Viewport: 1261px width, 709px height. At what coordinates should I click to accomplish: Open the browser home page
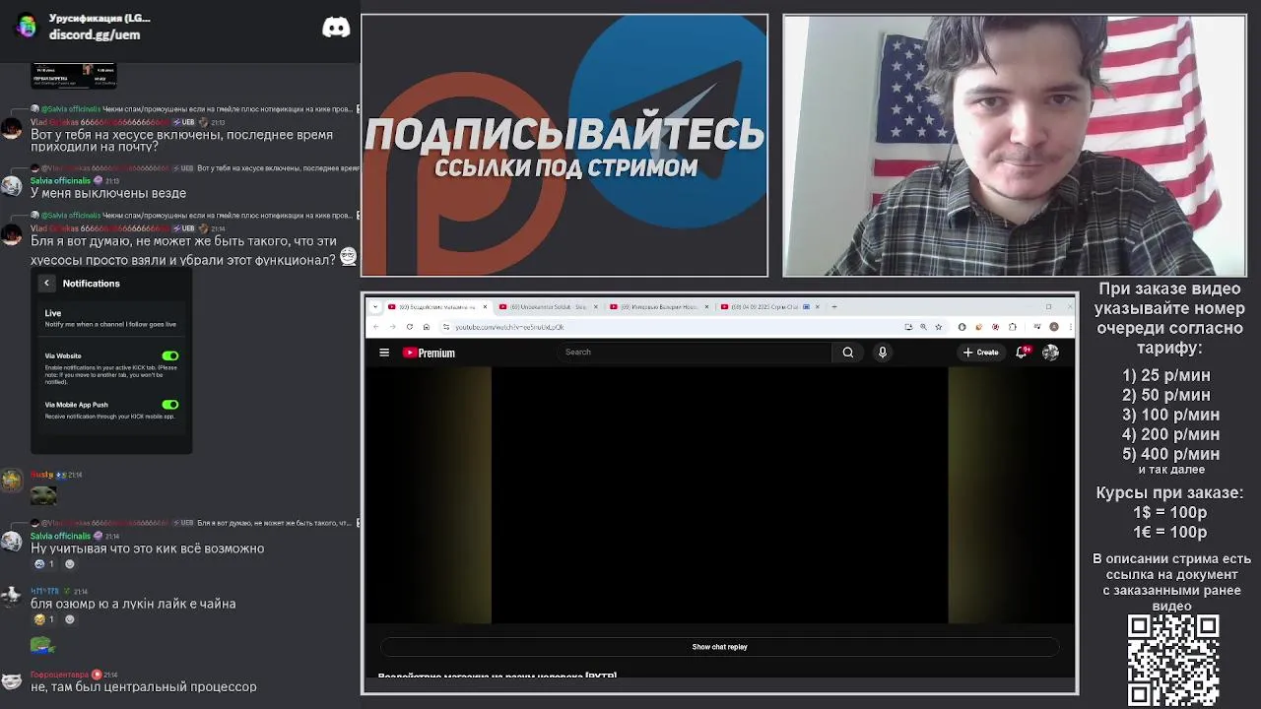[426, 327]
